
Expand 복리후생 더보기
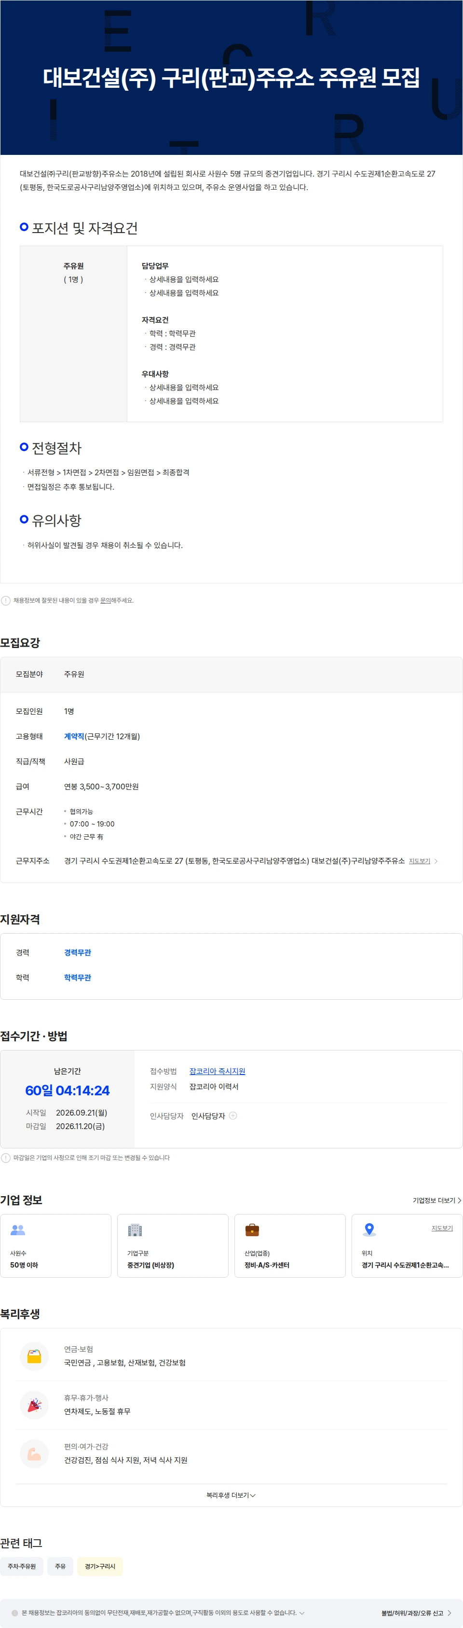[x=231, y=1495]
